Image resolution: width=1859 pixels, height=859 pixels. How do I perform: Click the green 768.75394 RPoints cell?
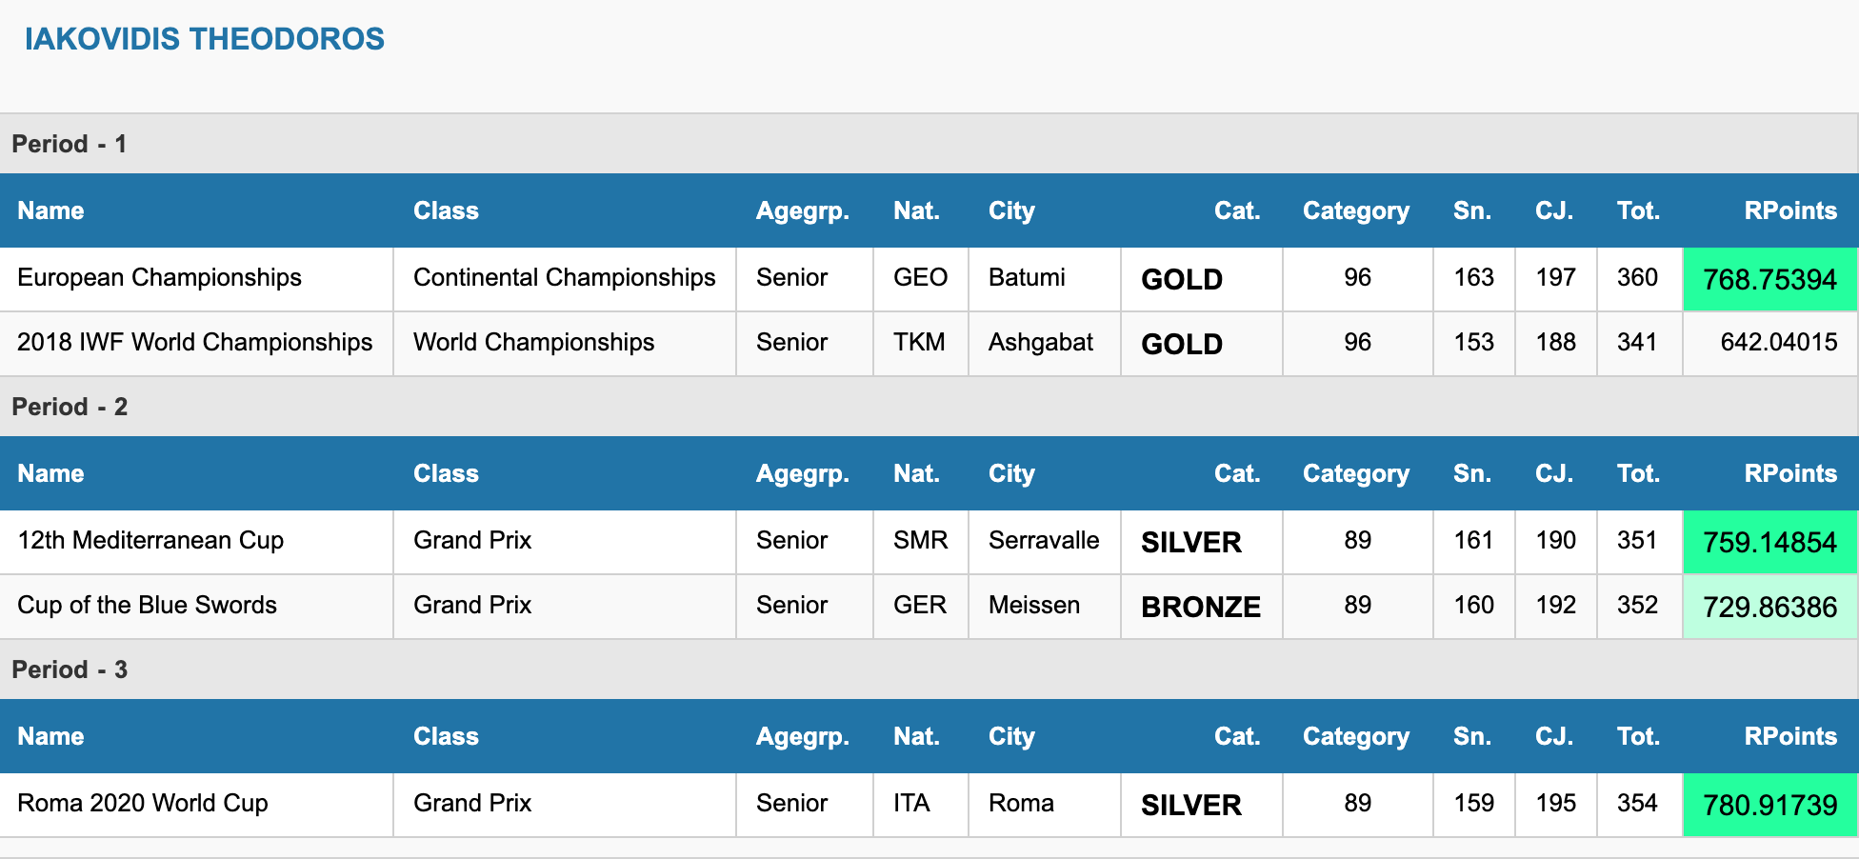[x=1769, y=279]
